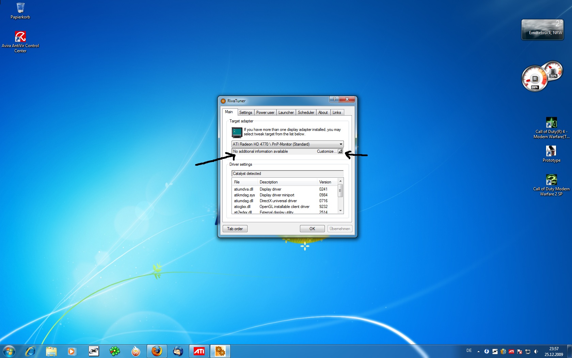Switch to the Power user tab

[265, 113]
